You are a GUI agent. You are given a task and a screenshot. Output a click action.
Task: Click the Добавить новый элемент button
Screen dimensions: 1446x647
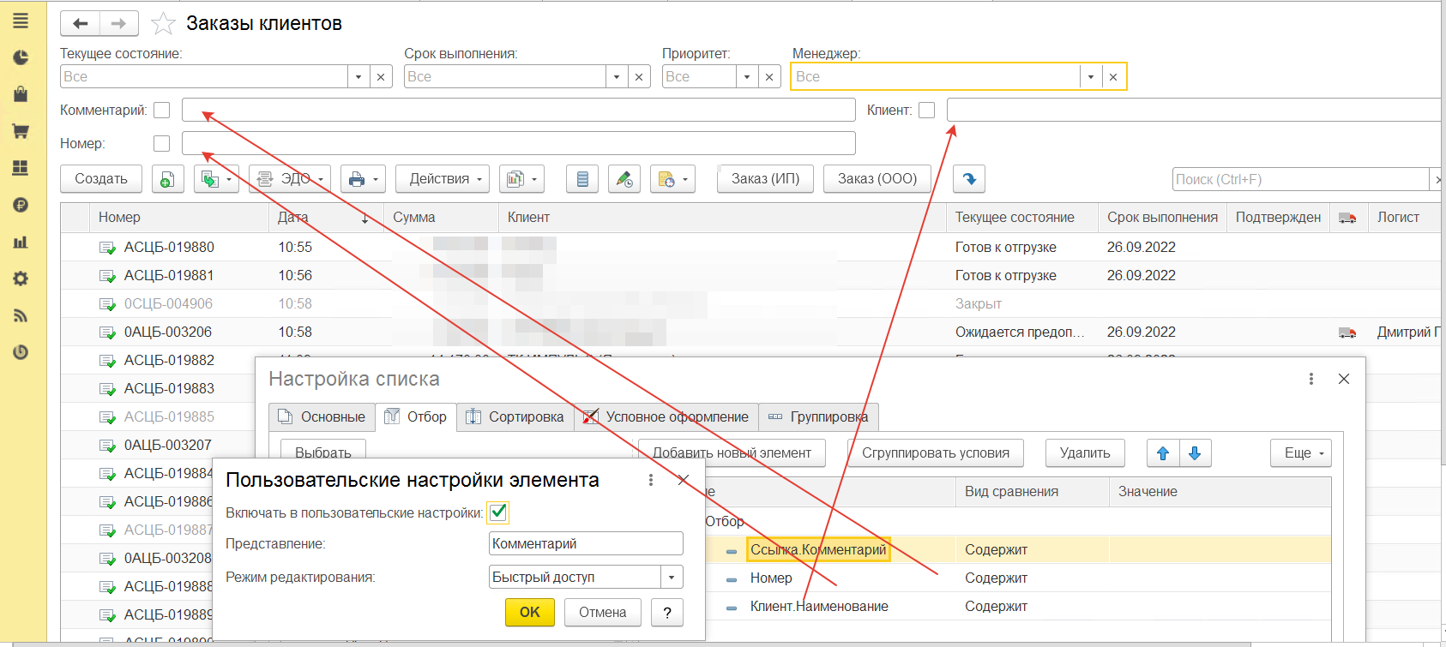coord(732,453)
